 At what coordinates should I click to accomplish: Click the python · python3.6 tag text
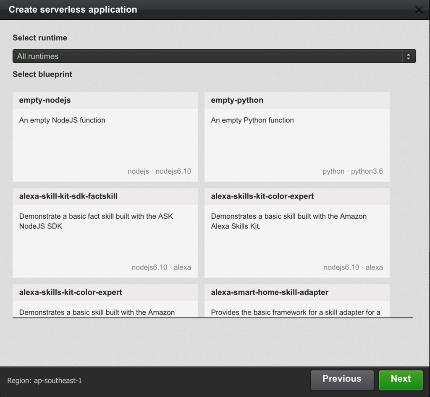point(353,171)
